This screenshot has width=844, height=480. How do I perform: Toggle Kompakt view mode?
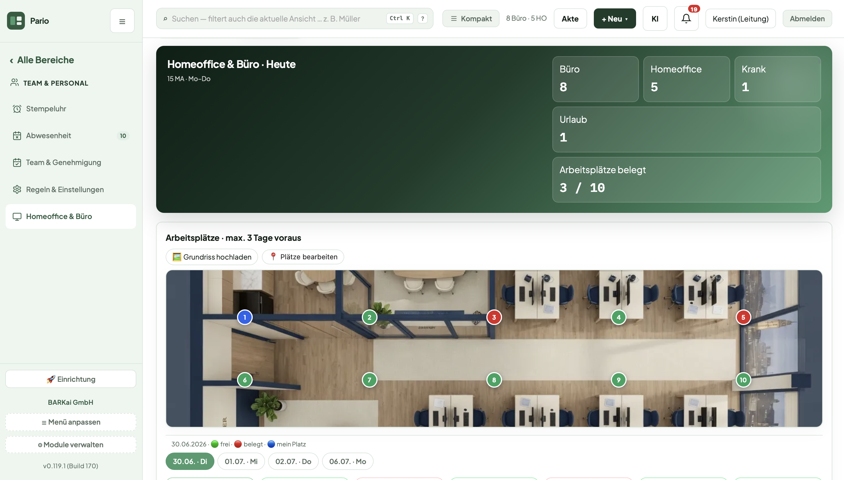coord(471,19)
